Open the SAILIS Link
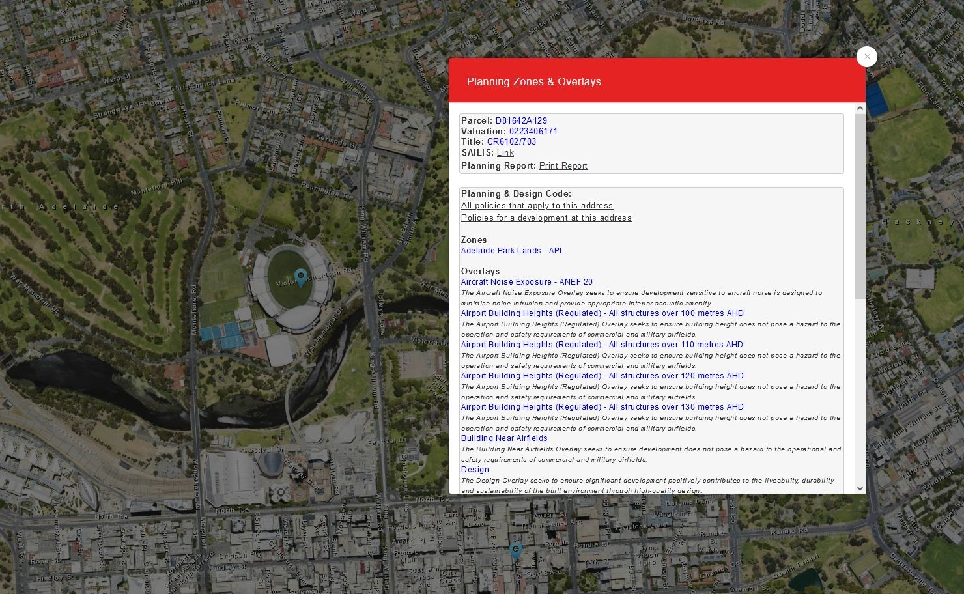Screen dimensions: 964x594 click(505, 152)
